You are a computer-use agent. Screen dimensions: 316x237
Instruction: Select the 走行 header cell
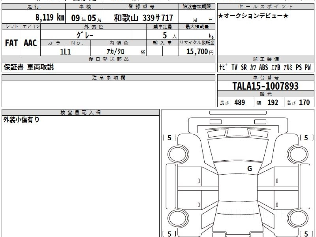pyautogui.click(x=33, y=7)
